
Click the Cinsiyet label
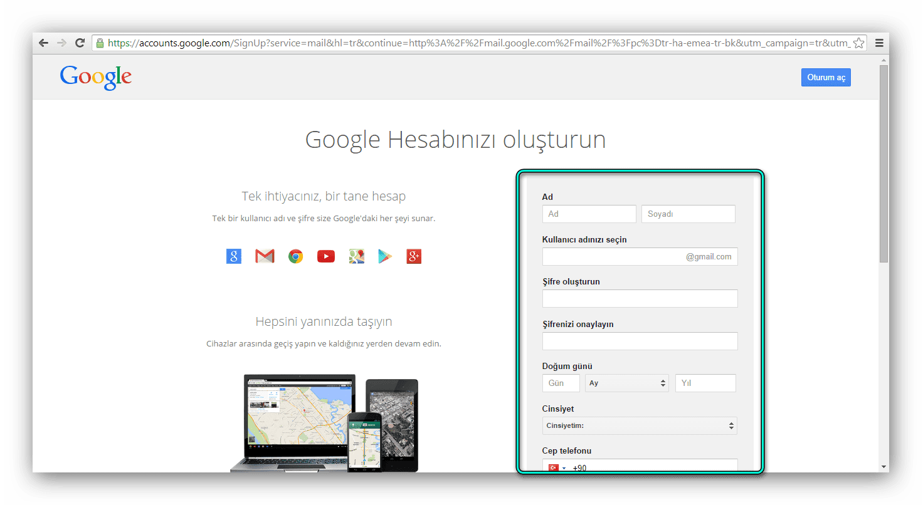click(558, 409)
